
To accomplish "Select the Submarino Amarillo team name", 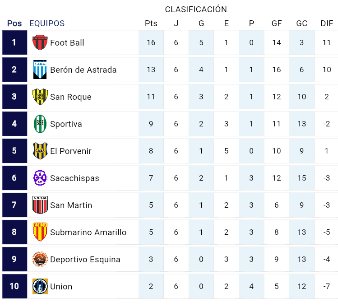I will click(88, 232).
